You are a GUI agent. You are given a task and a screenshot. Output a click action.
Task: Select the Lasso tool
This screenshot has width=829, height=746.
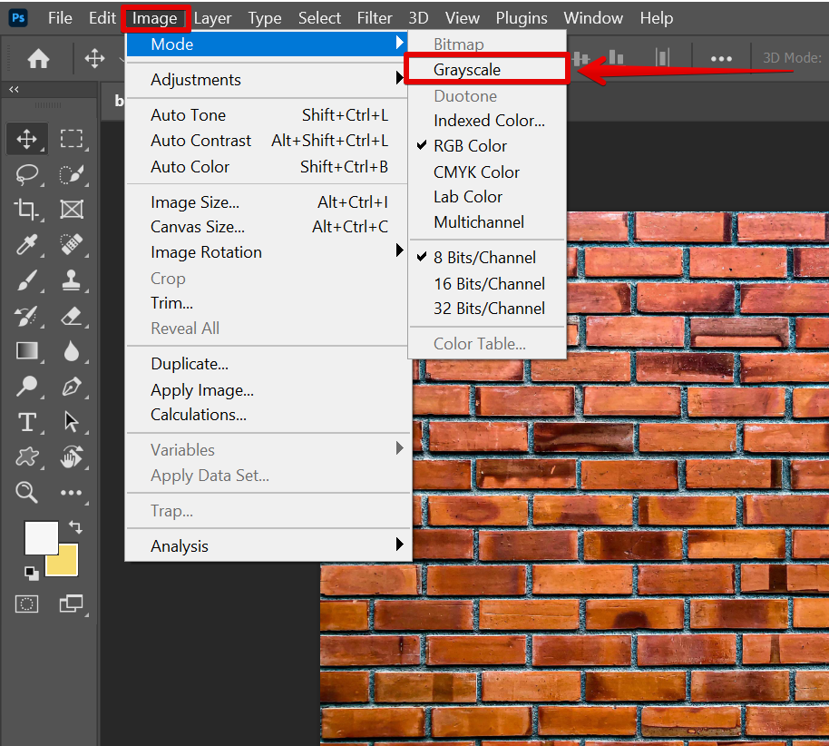click(27, 174)
